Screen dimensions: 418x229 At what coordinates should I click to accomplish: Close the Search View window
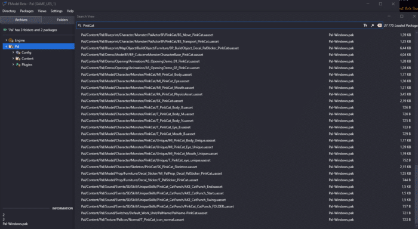(414, 16)
